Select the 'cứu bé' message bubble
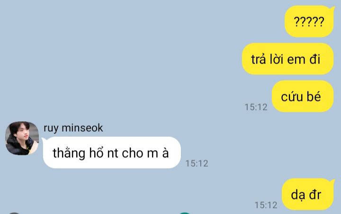 (x=303, y=96)
